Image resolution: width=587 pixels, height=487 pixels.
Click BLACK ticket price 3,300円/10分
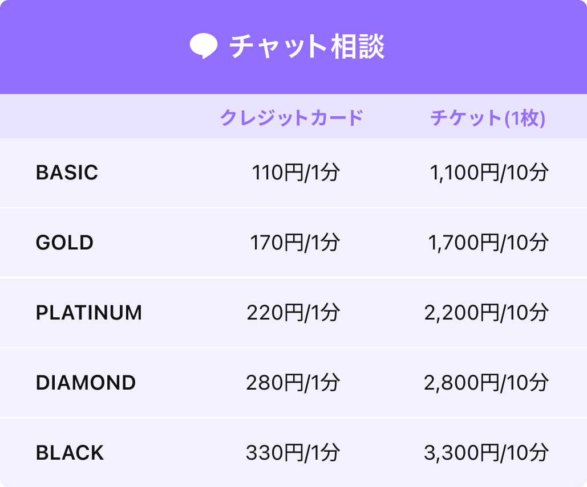tap(487, 453)
